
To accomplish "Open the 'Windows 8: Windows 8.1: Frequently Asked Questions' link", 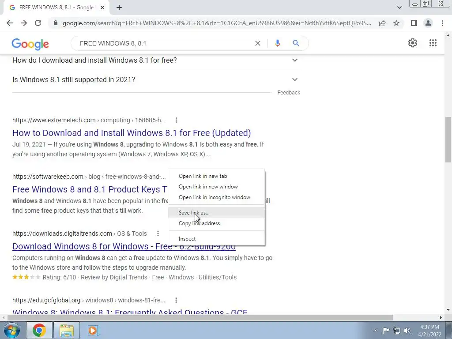I will (x=130, y=312).
